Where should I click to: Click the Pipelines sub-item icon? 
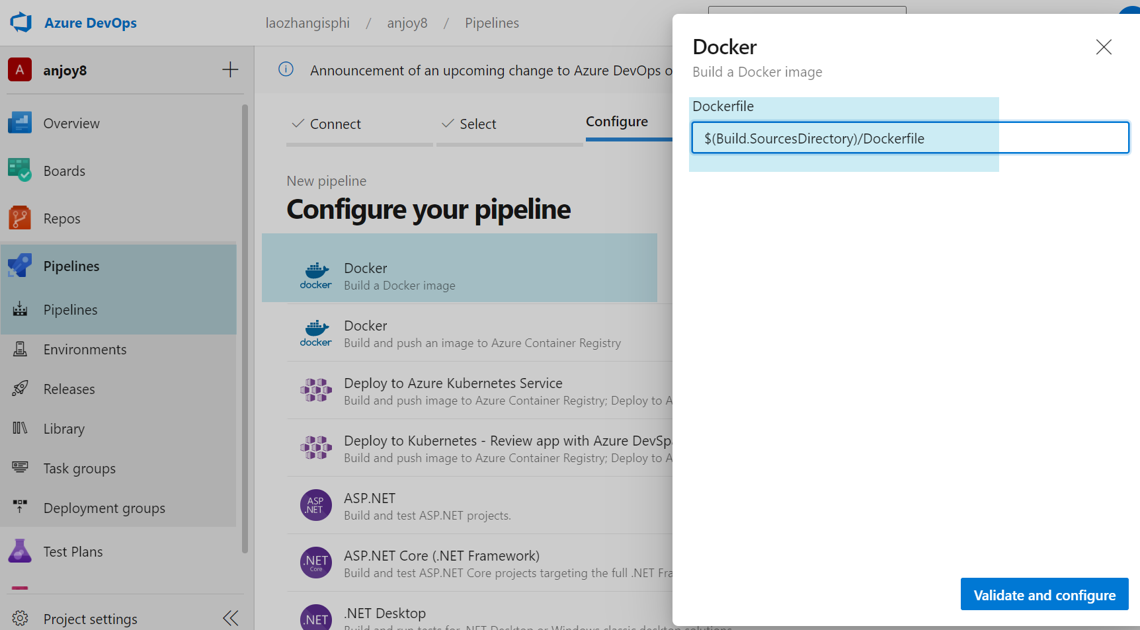[x=20, y=309]
